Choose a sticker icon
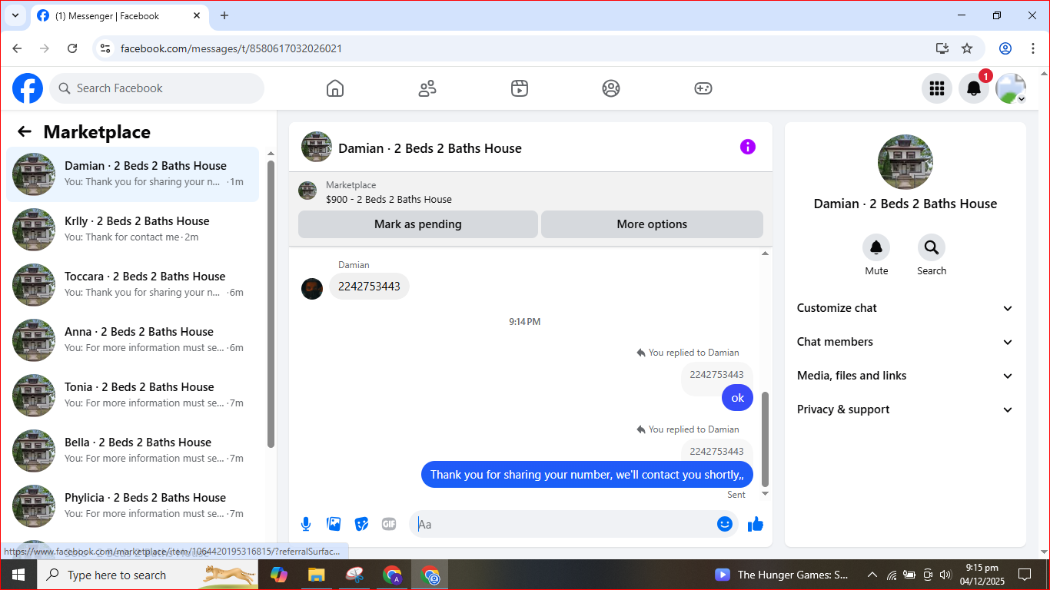 pyautogui.click(x=361, y=524)
